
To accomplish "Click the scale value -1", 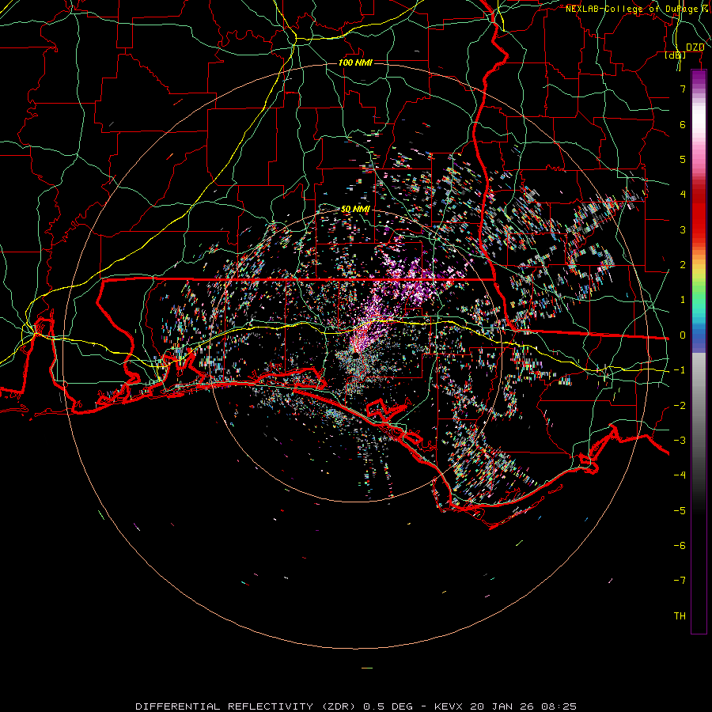I will click(680, 370).
